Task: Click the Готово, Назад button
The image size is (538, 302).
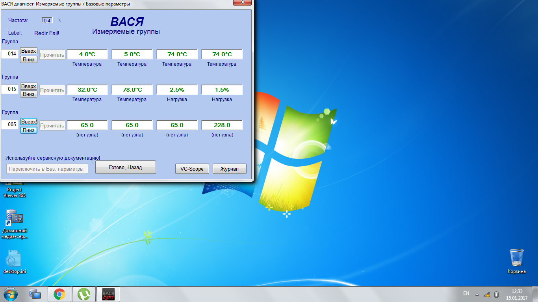Action: click(125, 167)
